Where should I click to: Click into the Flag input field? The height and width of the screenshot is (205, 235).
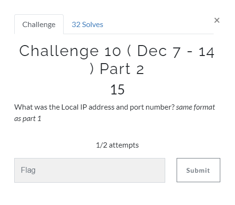[x=90, y=170]
